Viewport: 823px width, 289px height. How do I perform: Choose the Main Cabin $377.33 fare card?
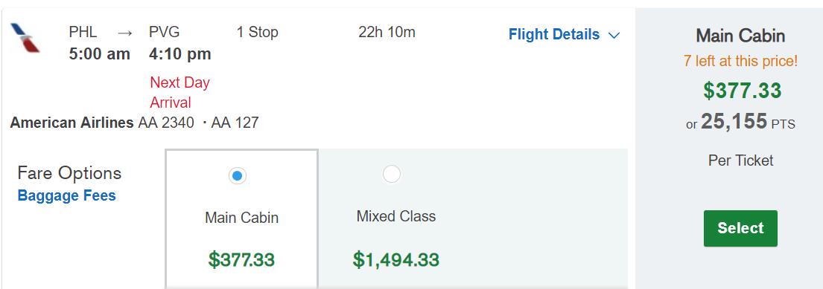coord(241,218)
